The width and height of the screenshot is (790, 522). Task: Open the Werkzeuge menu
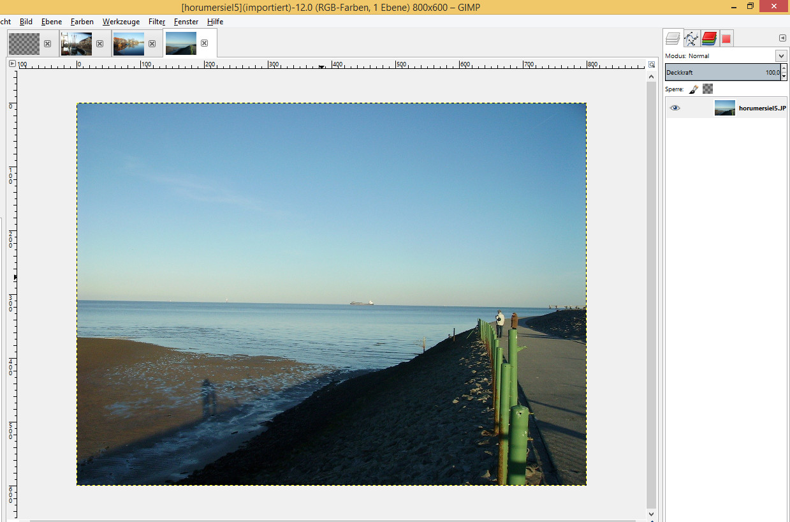(121, 22)
